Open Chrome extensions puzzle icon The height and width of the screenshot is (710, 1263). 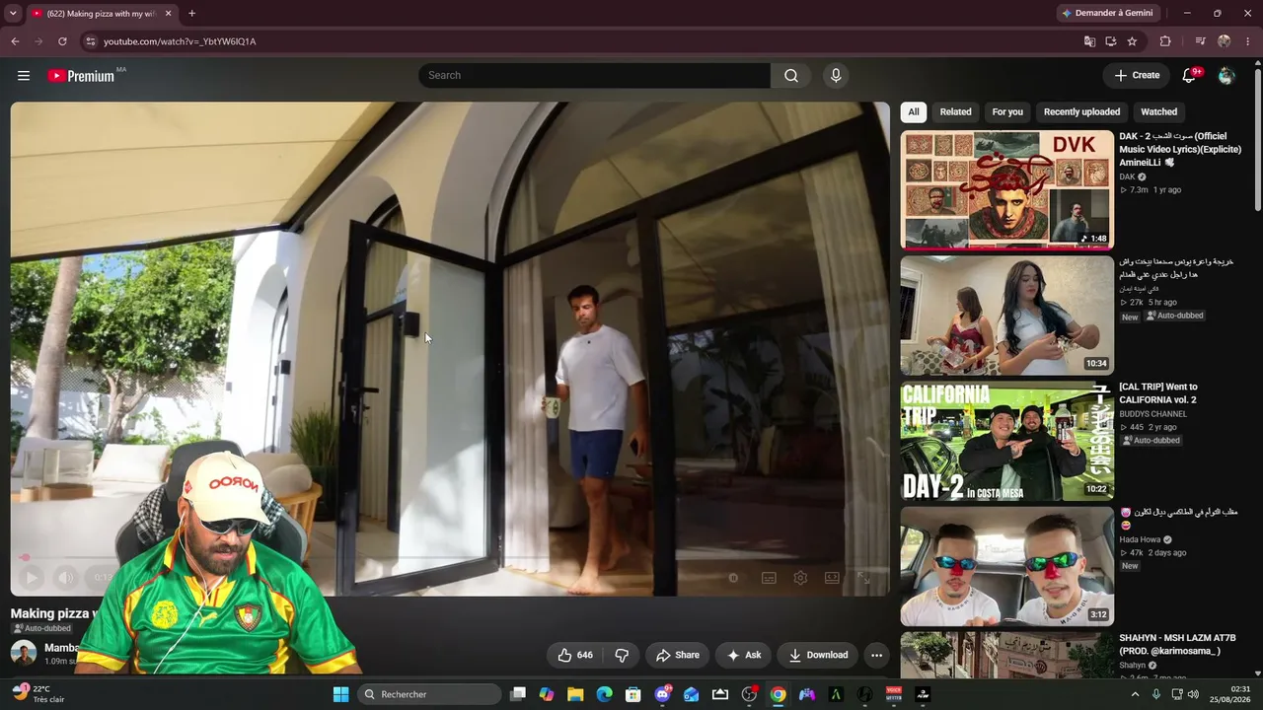(1165, 41)
